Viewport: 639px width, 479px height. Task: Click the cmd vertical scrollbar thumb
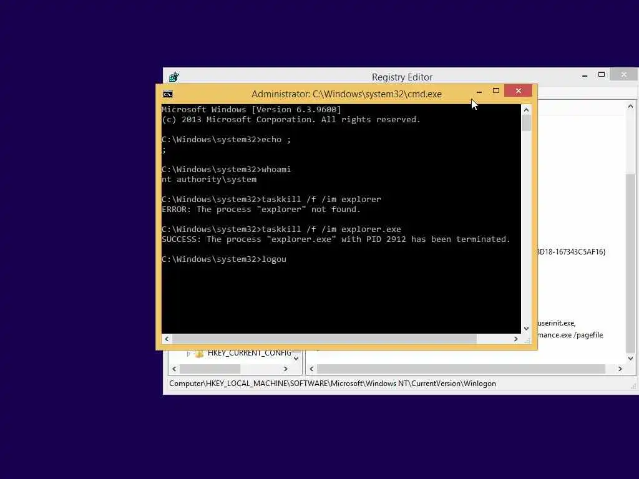click(x=526, y=123)
